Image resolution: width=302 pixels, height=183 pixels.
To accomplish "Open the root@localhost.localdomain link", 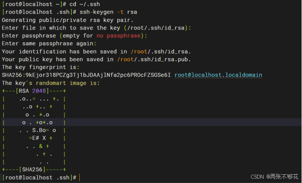I will 218,75.
